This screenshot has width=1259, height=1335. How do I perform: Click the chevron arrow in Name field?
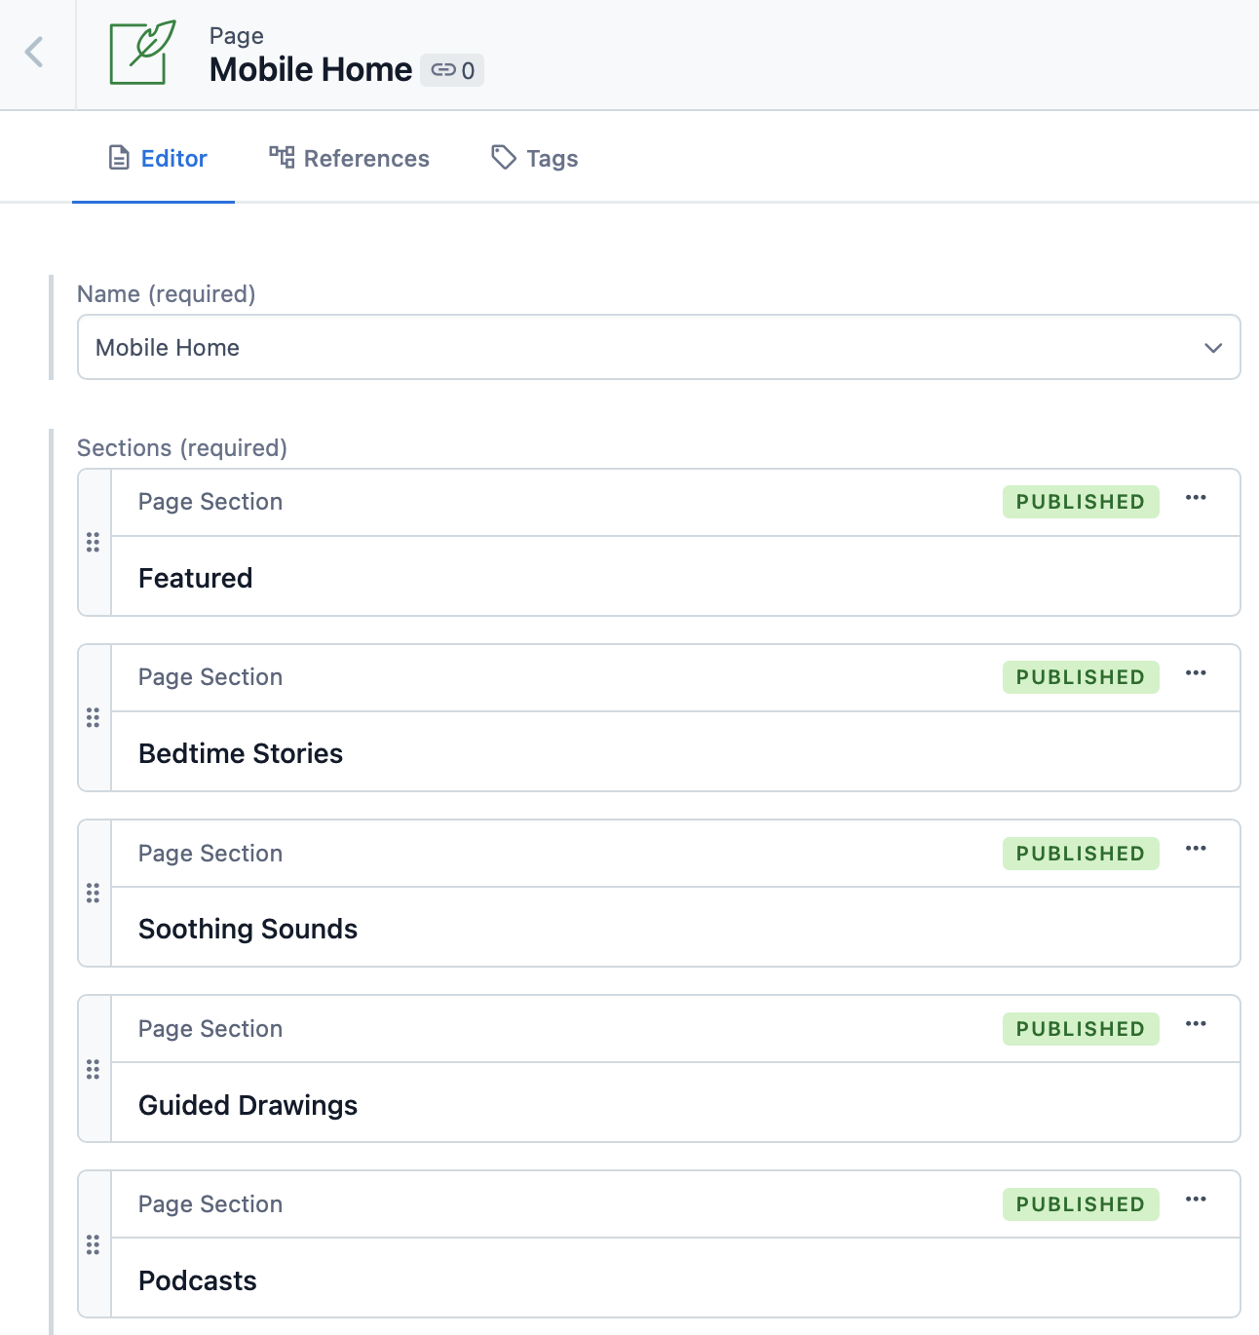pyautogui.click(x=1213, y=348)
